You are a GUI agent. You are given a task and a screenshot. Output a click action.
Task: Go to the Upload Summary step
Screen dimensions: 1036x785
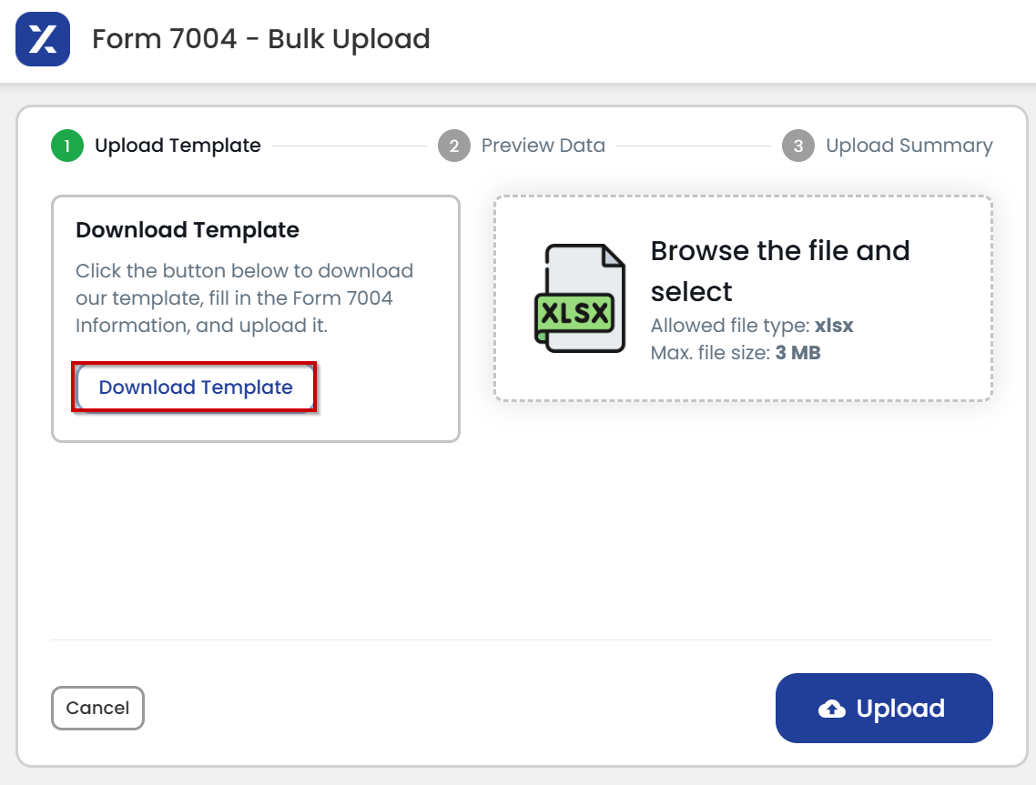click(x=909, y=146)
